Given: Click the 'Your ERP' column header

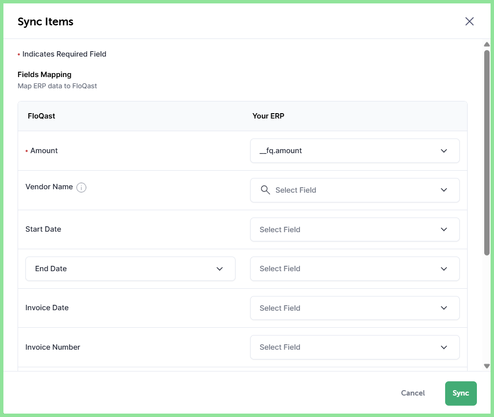Looking at the screenshot, I should (x=268, y=116).
